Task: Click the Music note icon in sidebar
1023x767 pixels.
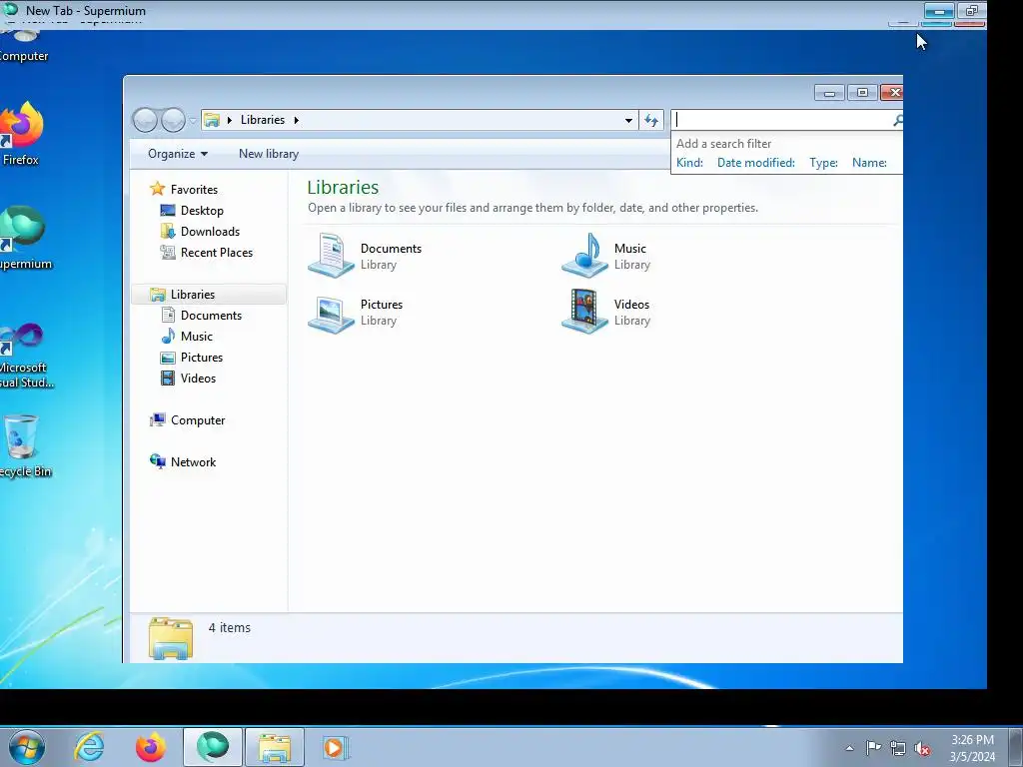Action: 168,336
